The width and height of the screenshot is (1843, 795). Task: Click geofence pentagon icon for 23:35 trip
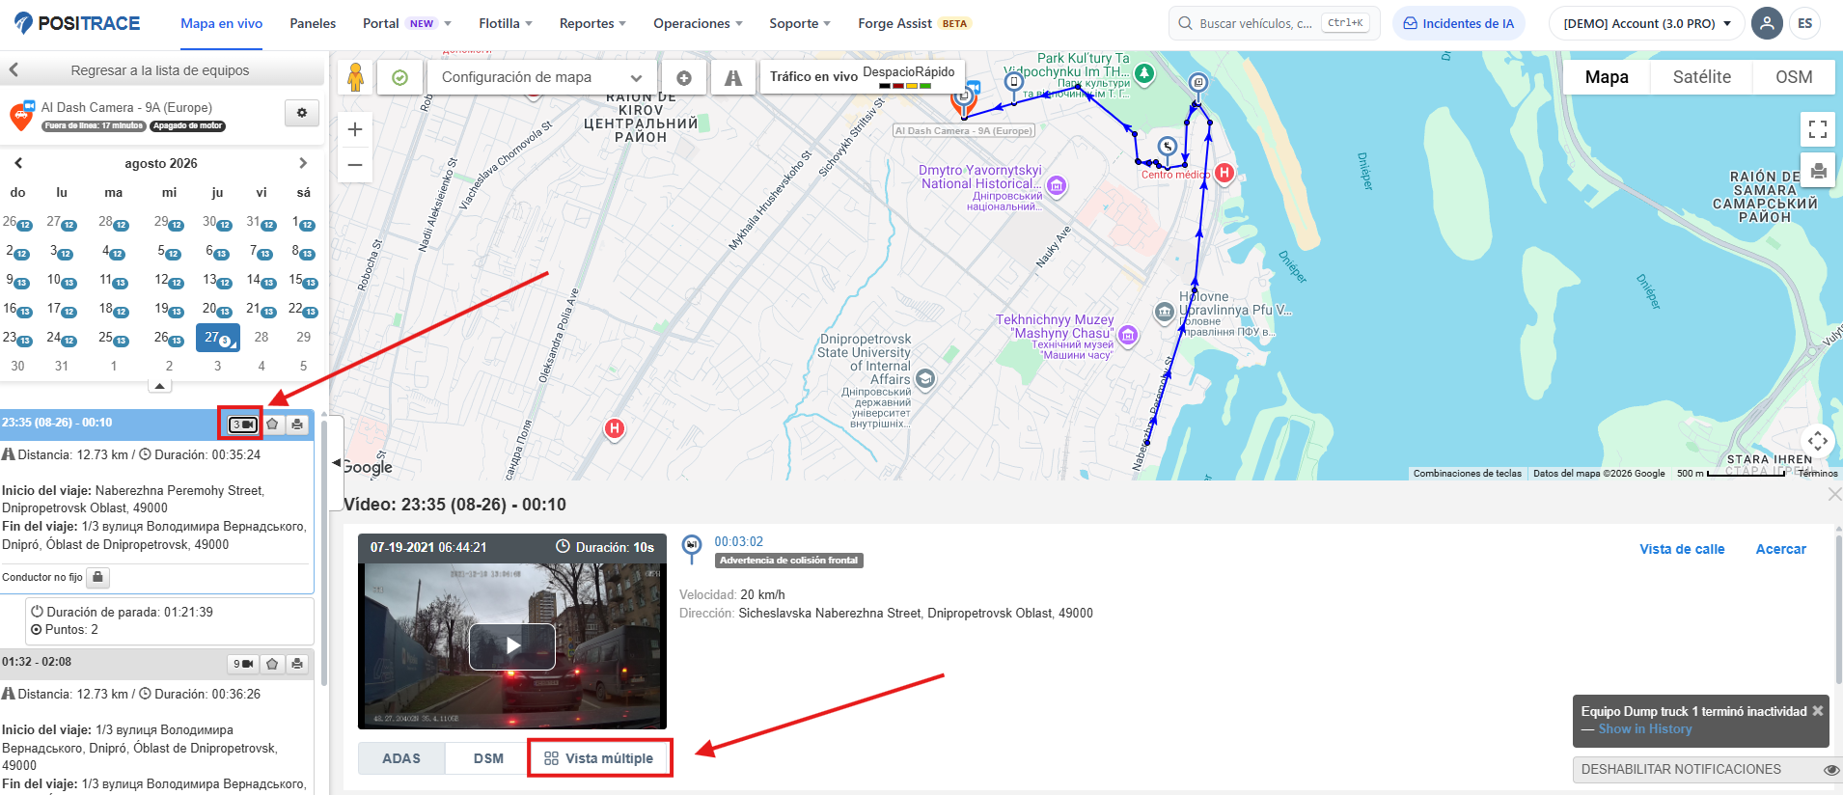(272, 424)
